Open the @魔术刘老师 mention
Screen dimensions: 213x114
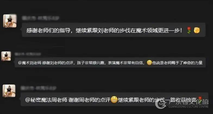pyautogui.click(x=29, y=63)
